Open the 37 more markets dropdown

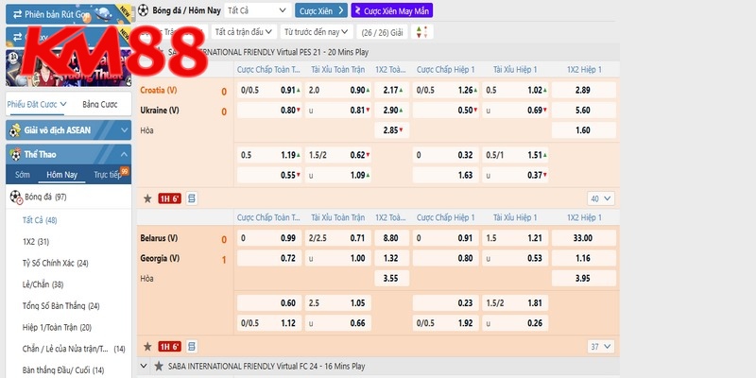coord(601,347)
